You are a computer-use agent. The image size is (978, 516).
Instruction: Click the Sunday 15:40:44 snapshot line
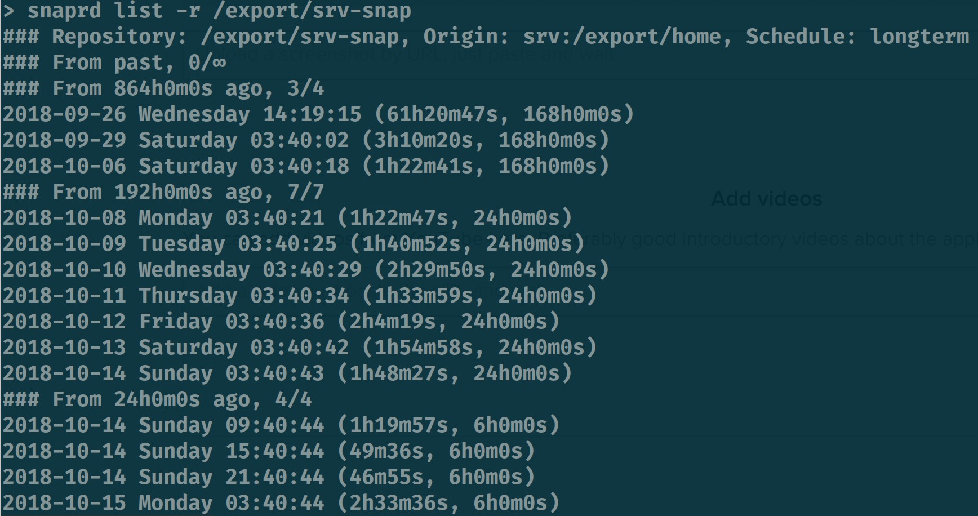pos(269,451)
